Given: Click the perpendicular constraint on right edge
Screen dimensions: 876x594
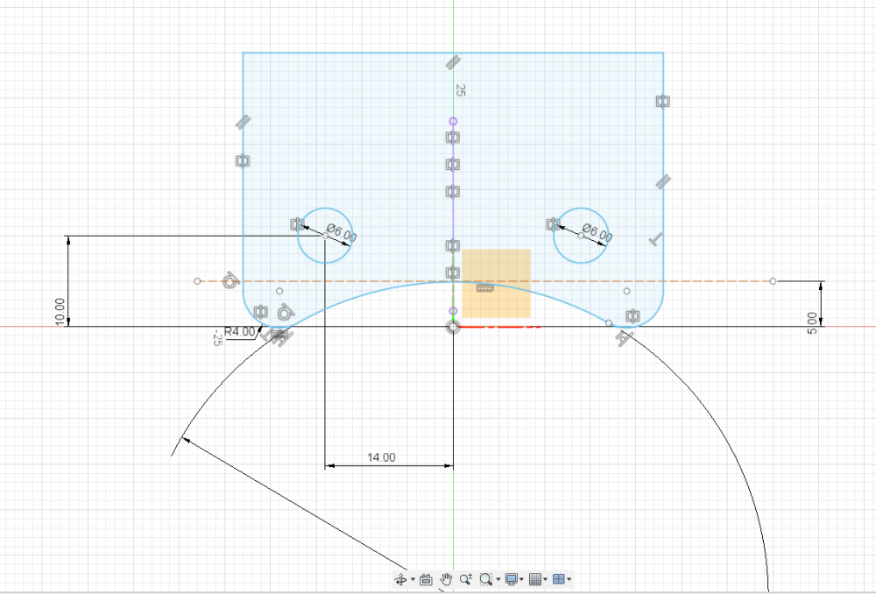Looking at the screenshot, I should click(x=656, y=239).
